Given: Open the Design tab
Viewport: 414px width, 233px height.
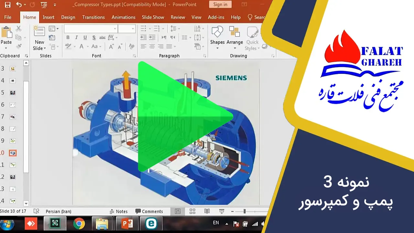Looking at the screenshot, I should (68, 17).
